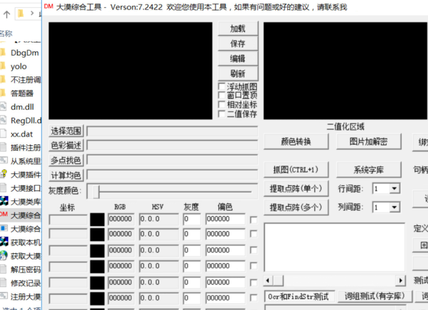Select the 答题器 folder icon

pyautogui.click(x=3, y=93)
